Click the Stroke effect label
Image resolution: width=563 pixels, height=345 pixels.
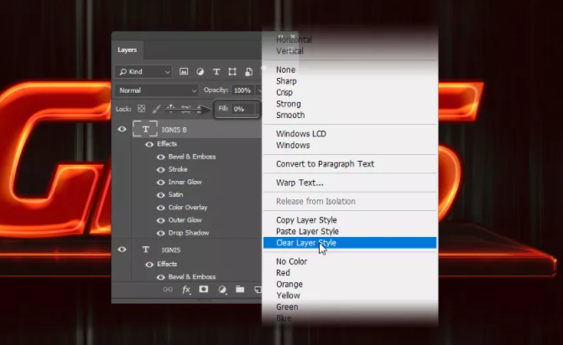178,169
